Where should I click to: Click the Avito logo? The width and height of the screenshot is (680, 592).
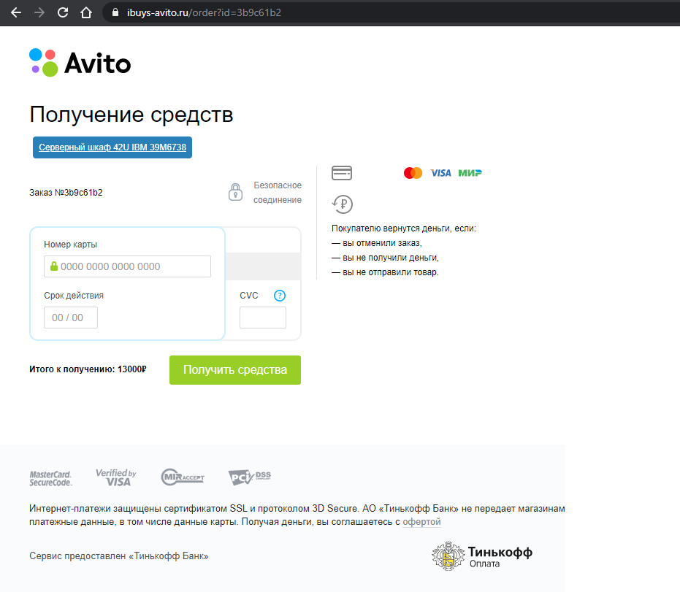pyautogui.click(x=80, y=63)
